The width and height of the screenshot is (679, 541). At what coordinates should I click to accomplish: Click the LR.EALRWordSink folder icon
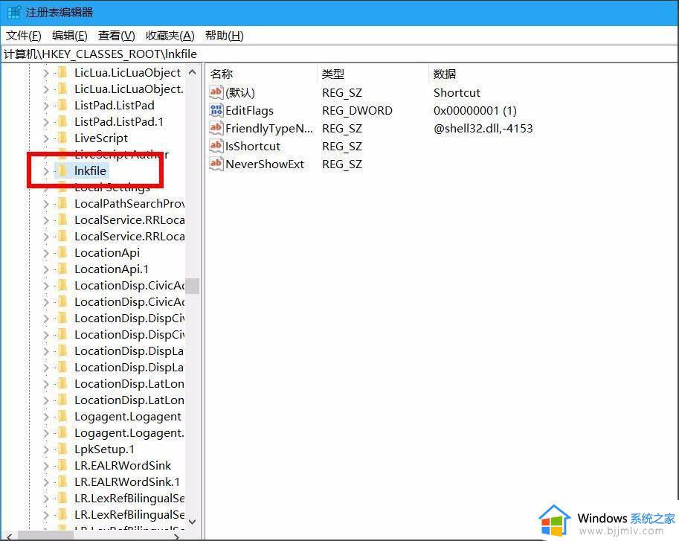coord(62,466)
